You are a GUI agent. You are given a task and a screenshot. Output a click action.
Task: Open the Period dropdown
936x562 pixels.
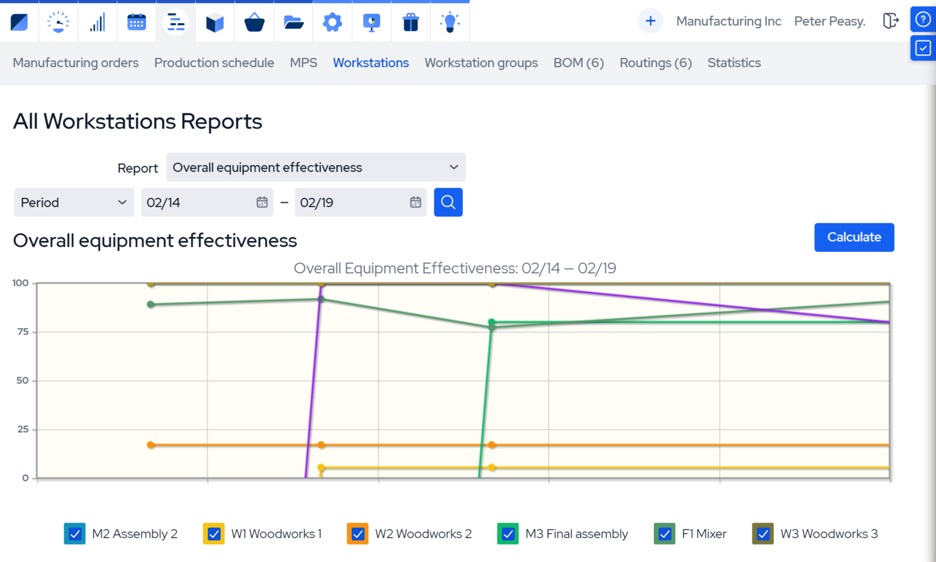(x=74, y=203)
